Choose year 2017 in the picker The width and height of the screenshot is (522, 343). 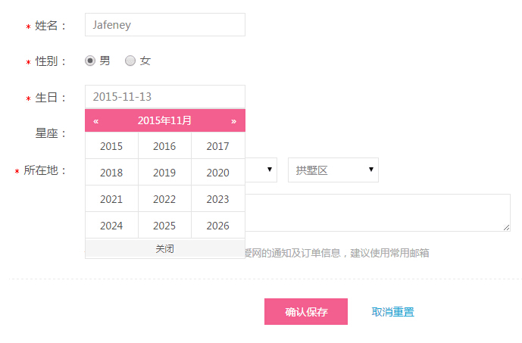[x=217, y=146]
